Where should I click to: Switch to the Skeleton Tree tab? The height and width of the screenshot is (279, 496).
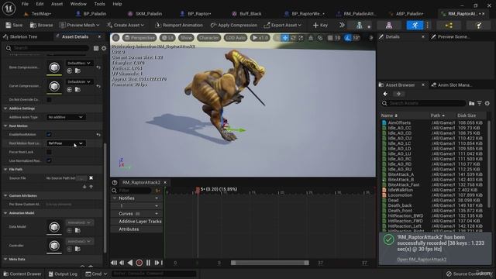[23, 36]
